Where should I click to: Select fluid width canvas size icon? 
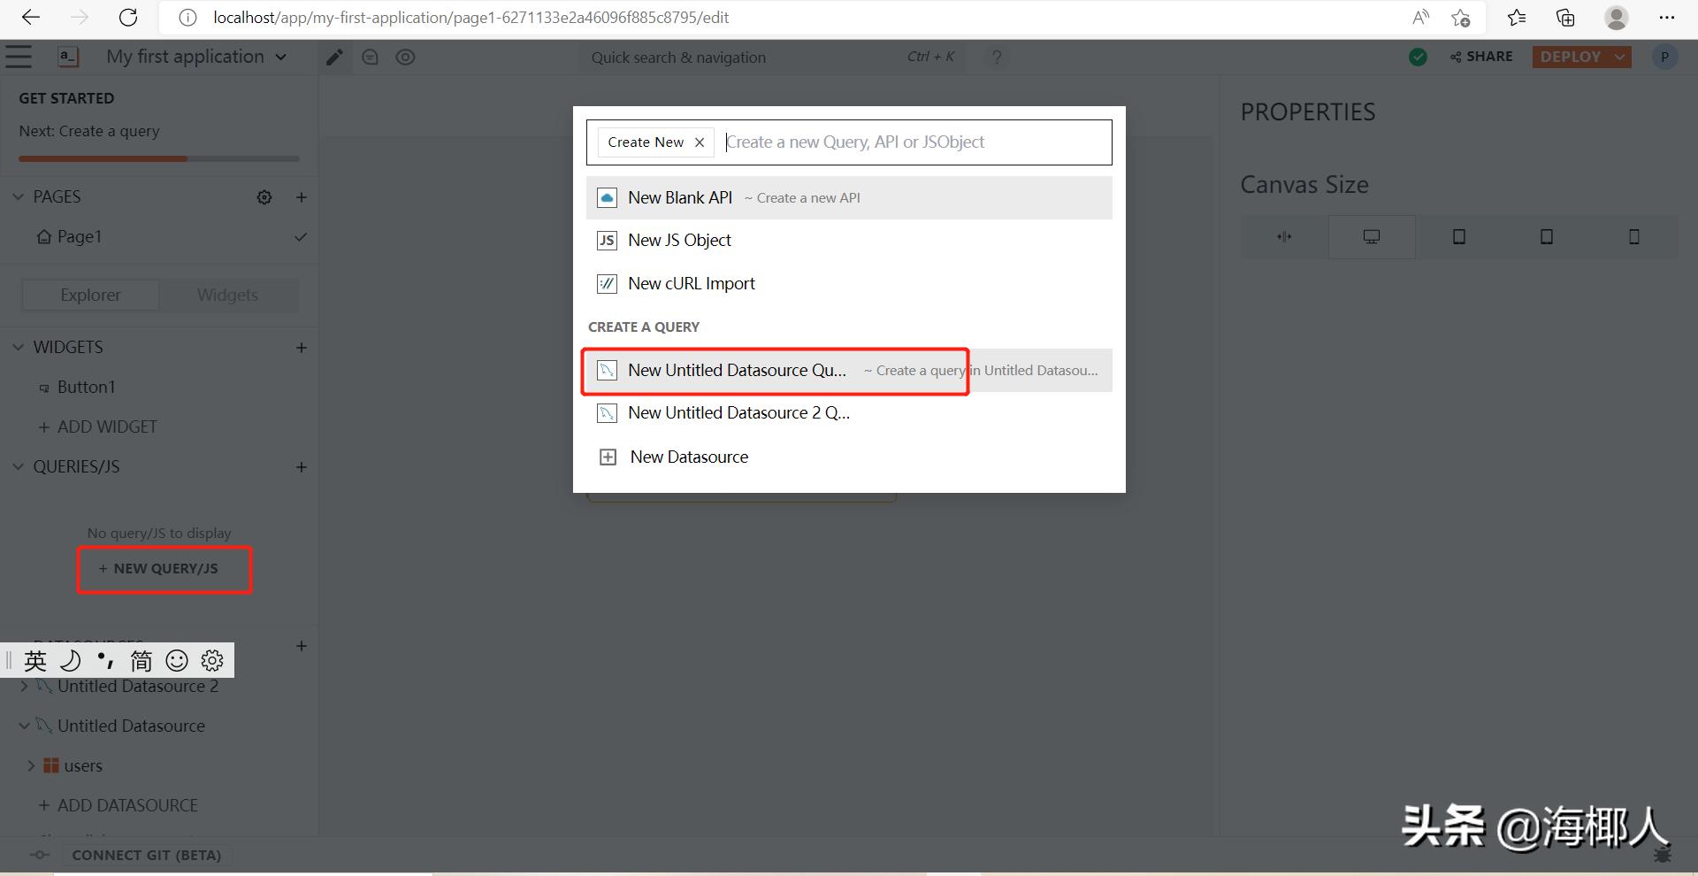coord(1284,236)
